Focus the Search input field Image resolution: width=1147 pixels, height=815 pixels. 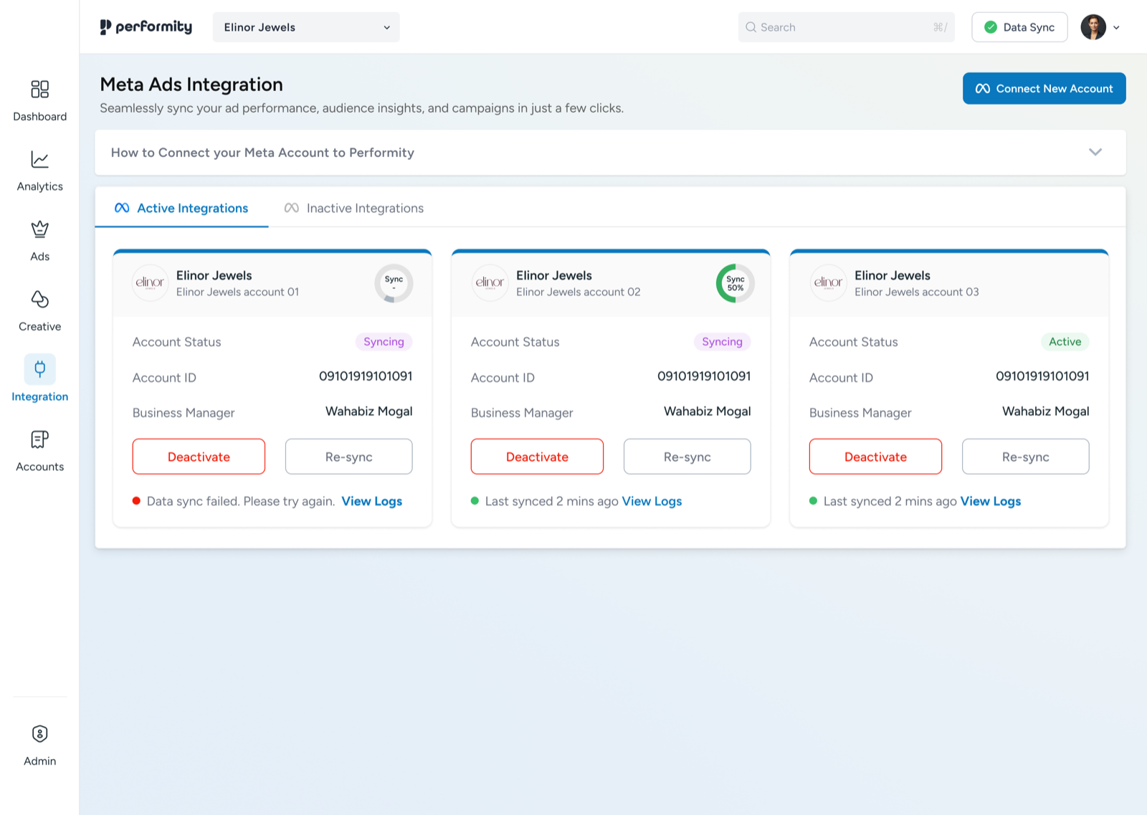pos(846,27)
